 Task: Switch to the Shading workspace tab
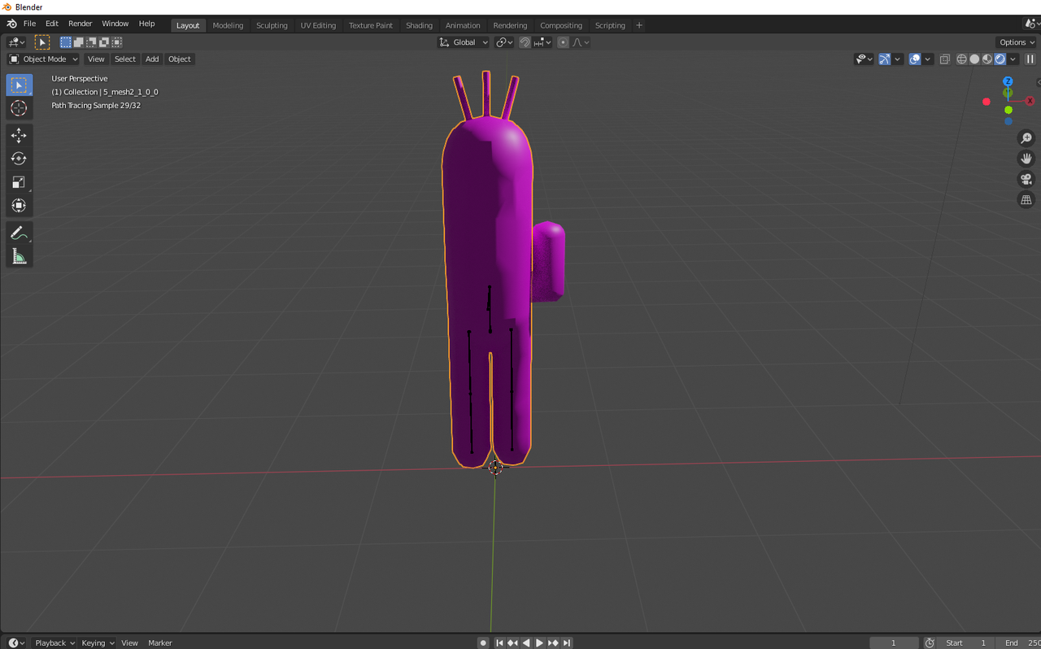[419, 25]
